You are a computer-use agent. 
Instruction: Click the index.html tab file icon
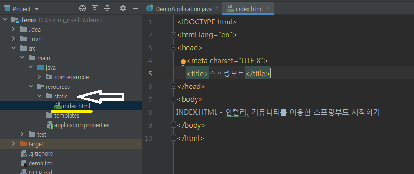point(230,9)
